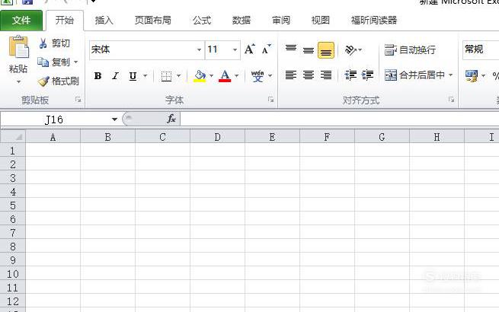This screenshot has width=499, height=312.
Task: Open Foxit Reader (福昕阅读器) tab
Action: 374,21
